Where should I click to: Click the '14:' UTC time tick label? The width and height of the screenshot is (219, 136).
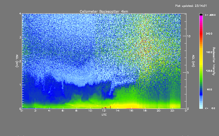[x=118, y=111]
